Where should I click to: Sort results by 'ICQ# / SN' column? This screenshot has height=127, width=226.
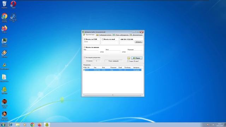click(x=88, y=67)
